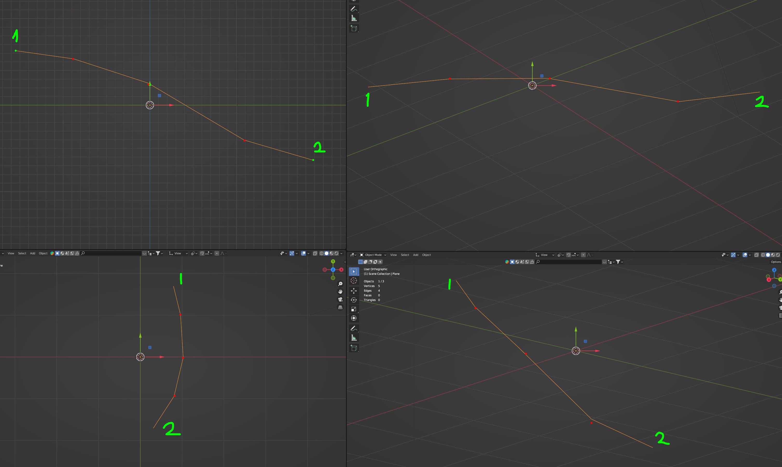Toggle proportional editing in User Orthographic viewport header
This screenshot has width=782, height=467.
click(583, 255)
